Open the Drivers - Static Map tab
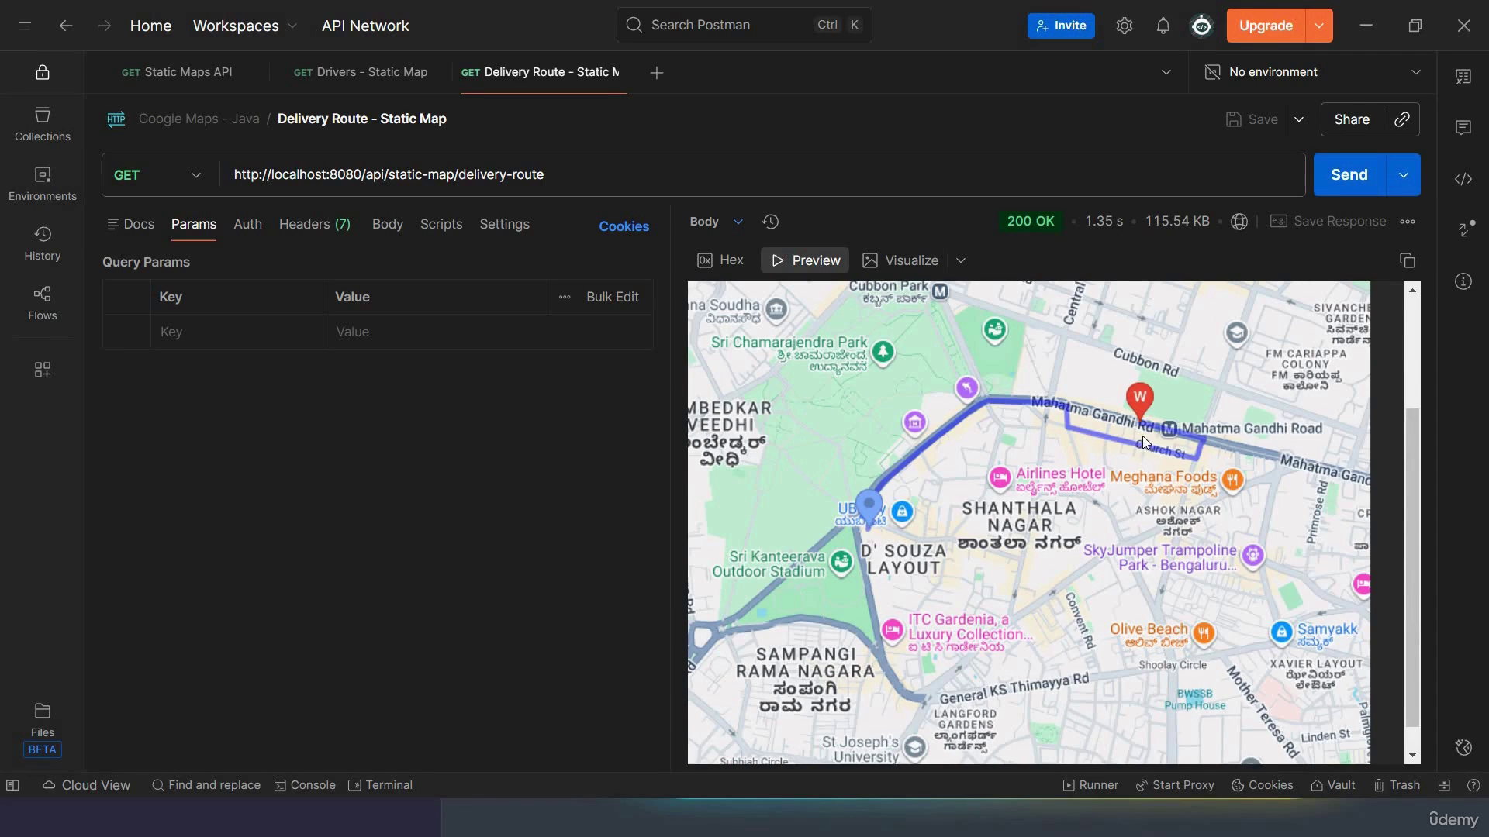 361,72
